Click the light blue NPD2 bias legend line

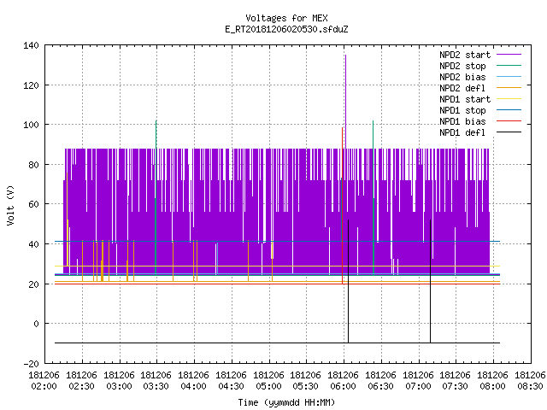509,76
